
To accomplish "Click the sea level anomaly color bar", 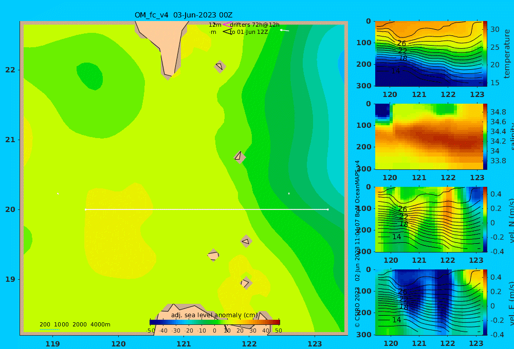I will pos(215,322).
